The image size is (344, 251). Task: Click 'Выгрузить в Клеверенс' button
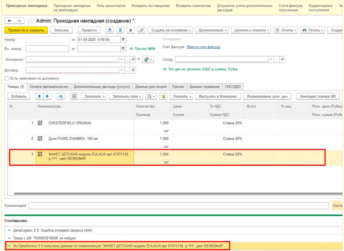[218, 96]
